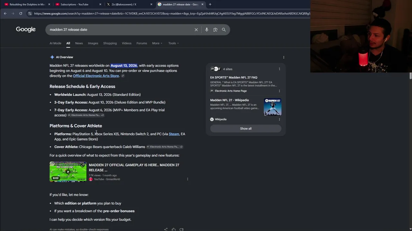Click the Google logo

26,30
